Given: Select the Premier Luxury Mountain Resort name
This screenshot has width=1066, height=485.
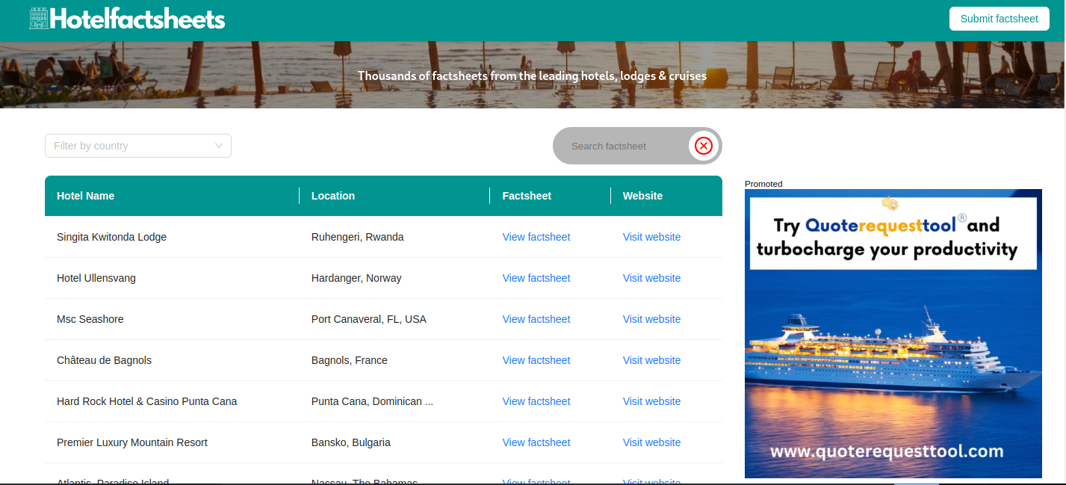Looking at the screenshot, I should coord(132,442).
